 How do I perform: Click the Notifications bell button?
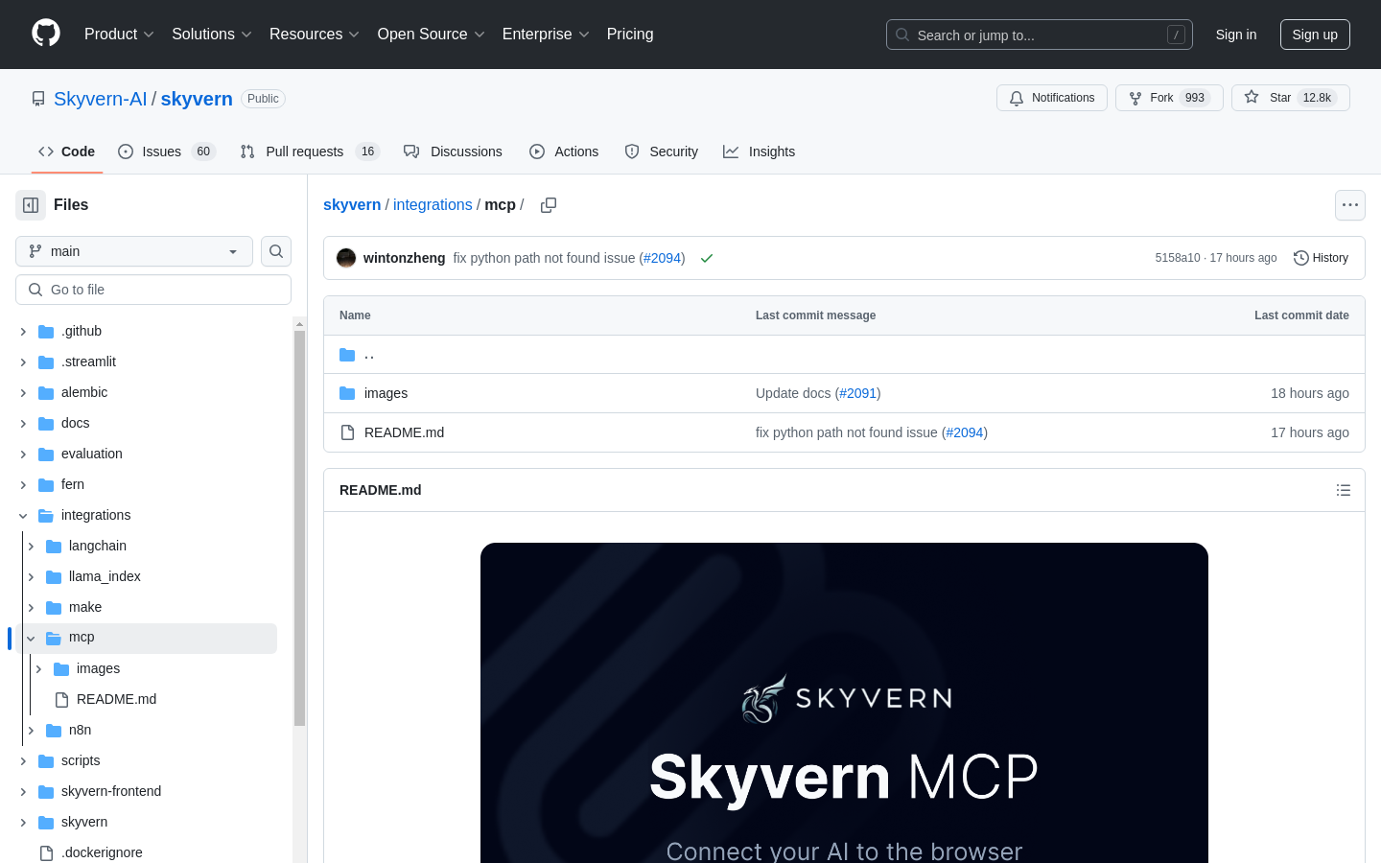click(1052, 98)
